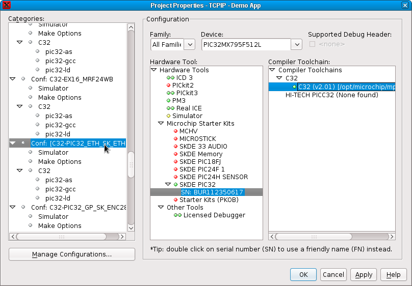Open the Help button

click(393, 274)
